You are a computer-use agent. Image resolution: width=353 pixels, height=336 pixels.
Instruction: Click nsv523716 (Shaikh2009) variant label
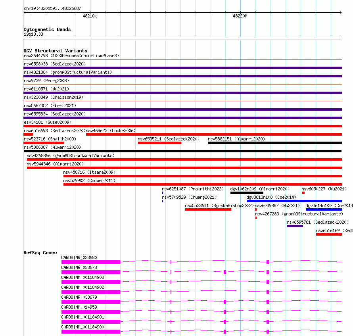coord(50,139)
